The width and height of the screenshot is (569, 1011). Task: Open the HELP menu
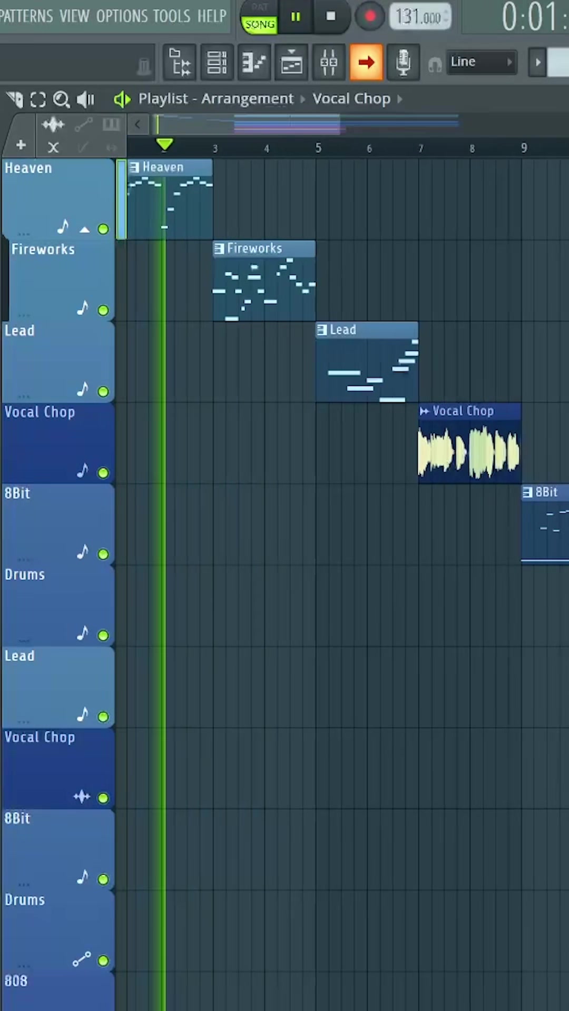(x=212, y=16)
